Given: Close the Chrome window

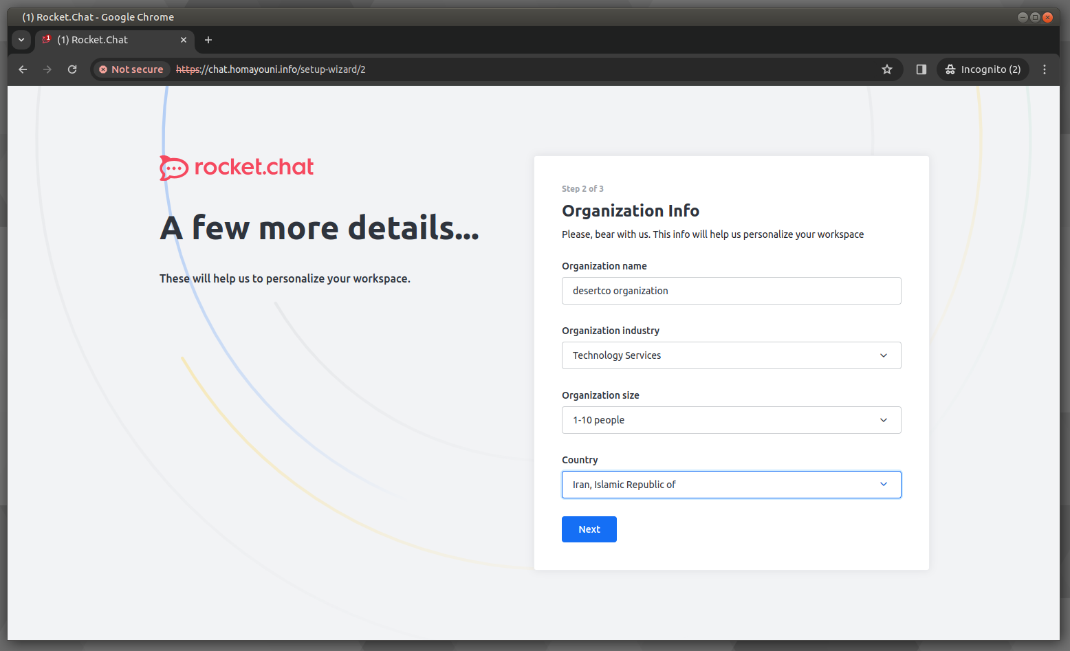Looking at the screenshot, I should (x=1047, y=17).
